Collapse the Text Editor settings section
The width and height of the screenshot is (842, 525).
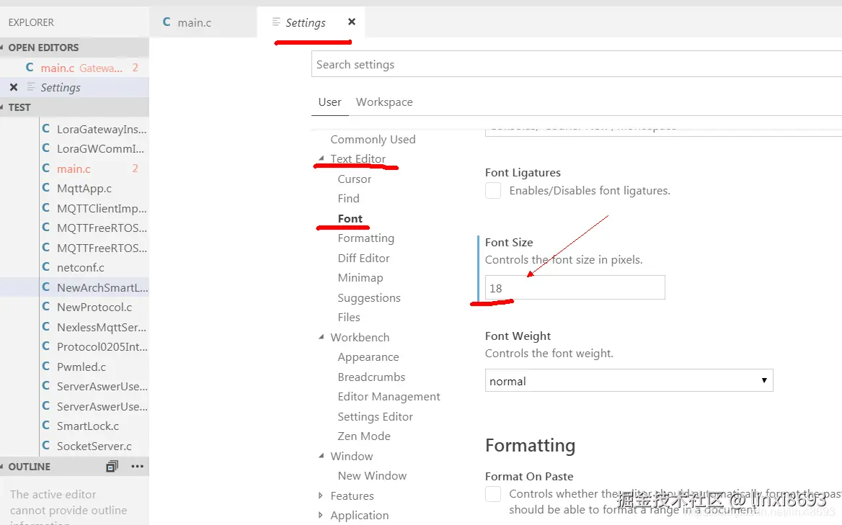coord(321,158)
